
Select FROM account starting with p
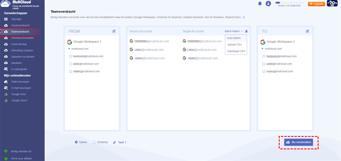(x=70, y=64)
